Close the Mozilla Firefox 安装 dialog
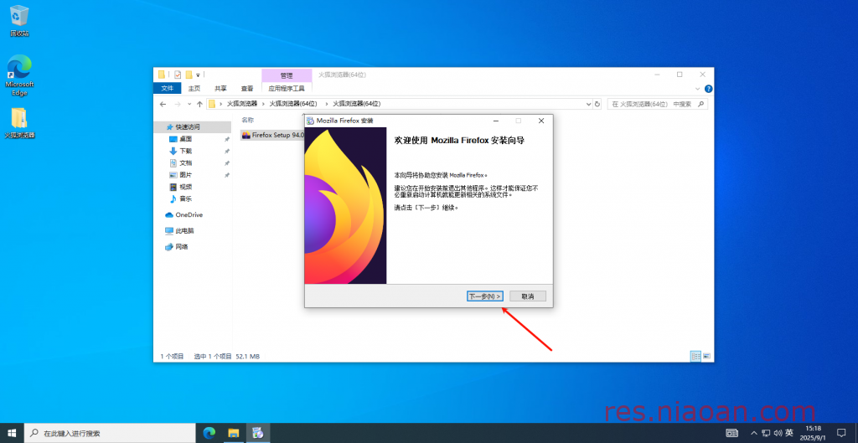858x443 pixels. click(x=541, y=121)
